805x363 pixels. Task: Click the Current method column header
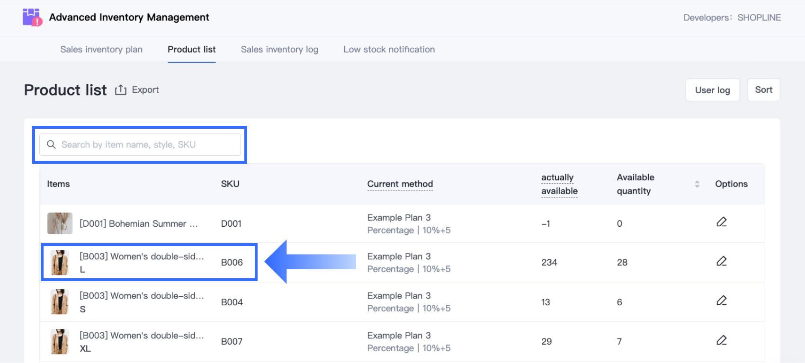(x=400, y=184)
